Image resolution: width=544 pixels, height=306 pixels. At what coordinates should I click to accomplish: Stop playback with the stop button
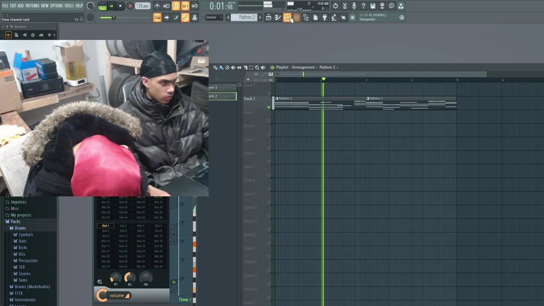click(120, 6)
